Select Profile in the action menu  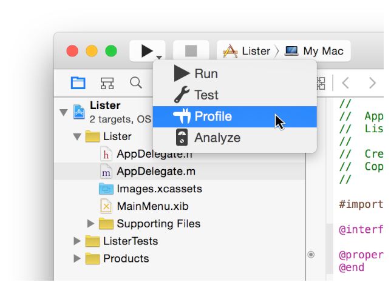pyautogui.click(x=212, y=116)
